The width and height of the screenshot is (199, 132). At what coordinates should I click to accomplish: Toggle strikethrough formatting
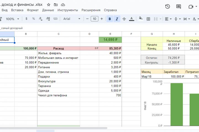coord(124,19)
